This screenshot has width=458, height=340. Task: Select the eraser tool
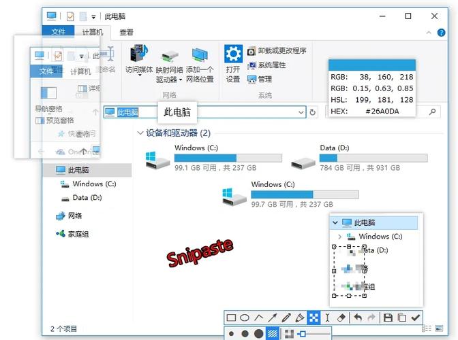coord(341,318)
